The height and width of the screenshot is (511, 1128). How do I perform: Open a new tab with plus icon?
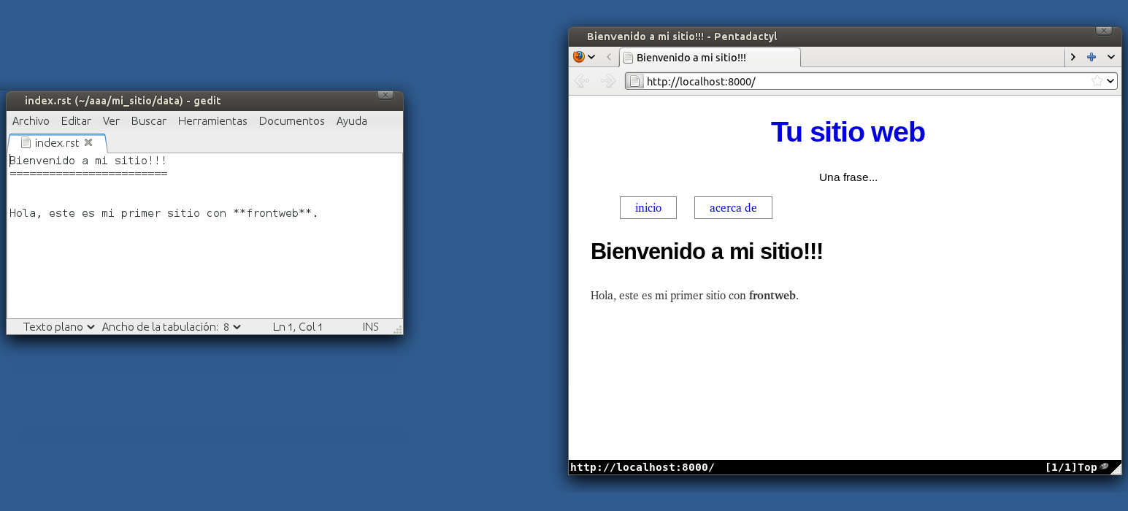[1091, 57]
